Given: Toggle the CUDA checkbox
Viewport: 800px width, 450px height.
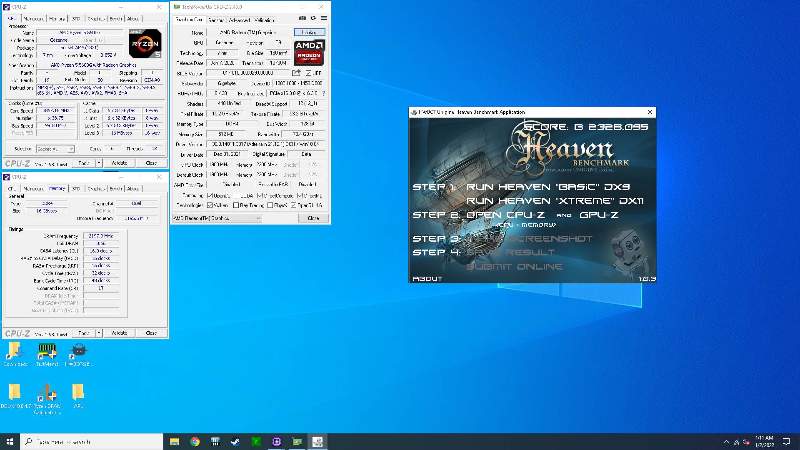Looking at the screenshot, I should [x=236, y=196].
